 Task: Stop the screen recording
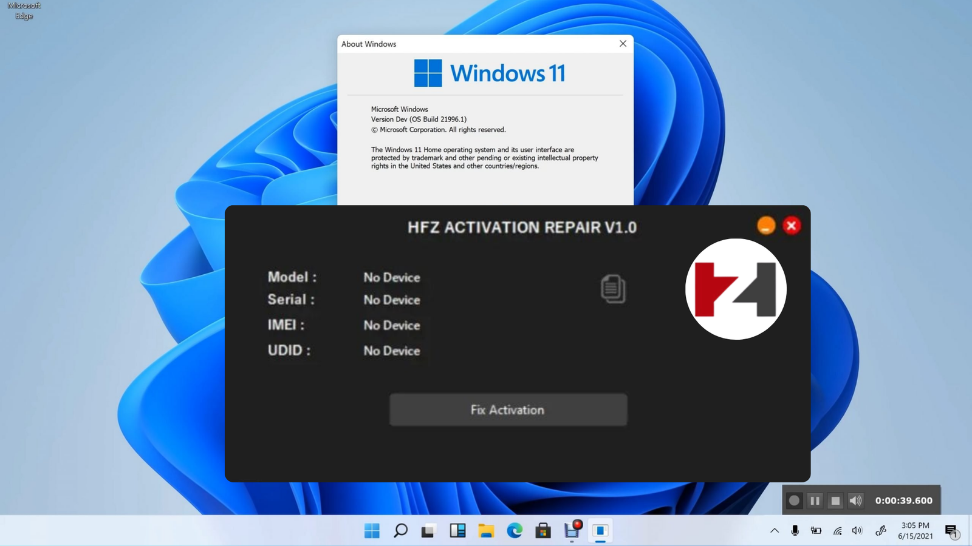[x=835, y=500]
